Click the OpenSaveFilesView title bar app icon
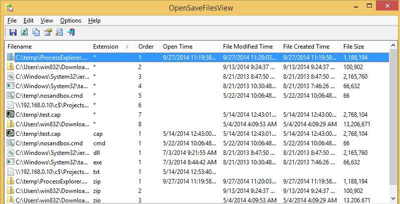This screenshot has height=204, width=400. 10,8
